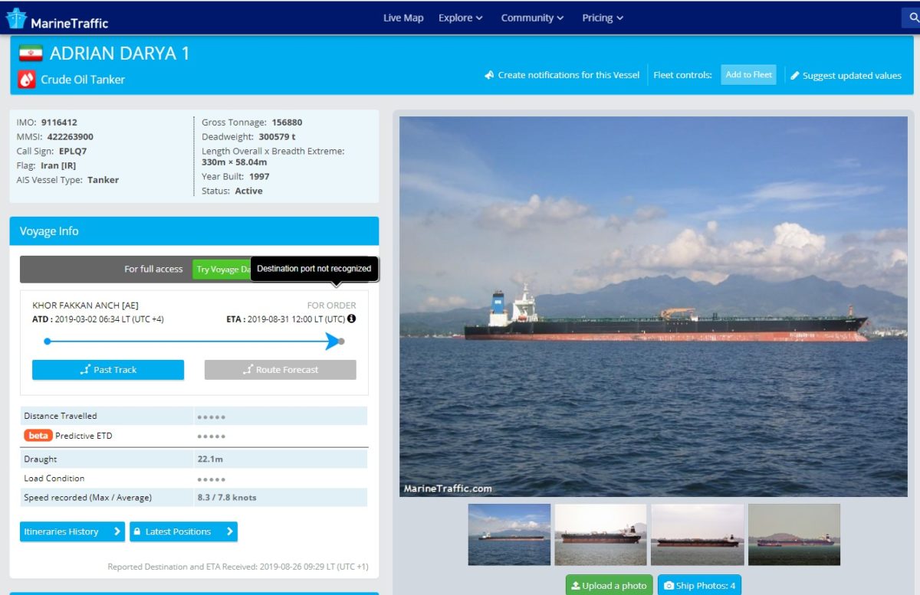920x595 pixels.
Task: Click the pencil icon for suggesting values
Action: (x=795, y=75)
